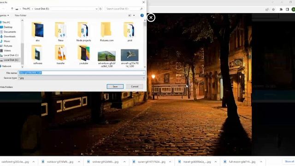Viewport: 295px width, 166px height.
Task: Open options for the outdoor jpg download
Action: [79, 162]
